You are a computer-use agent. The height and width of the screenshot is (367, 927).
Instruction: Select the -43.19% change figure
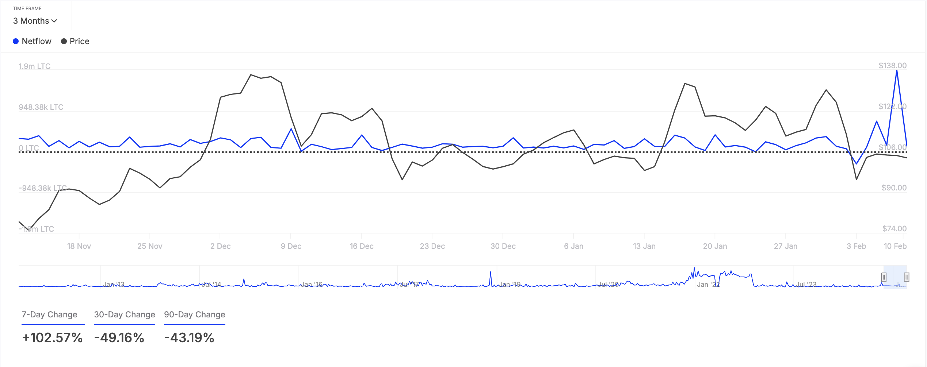[x=189, y=337]
